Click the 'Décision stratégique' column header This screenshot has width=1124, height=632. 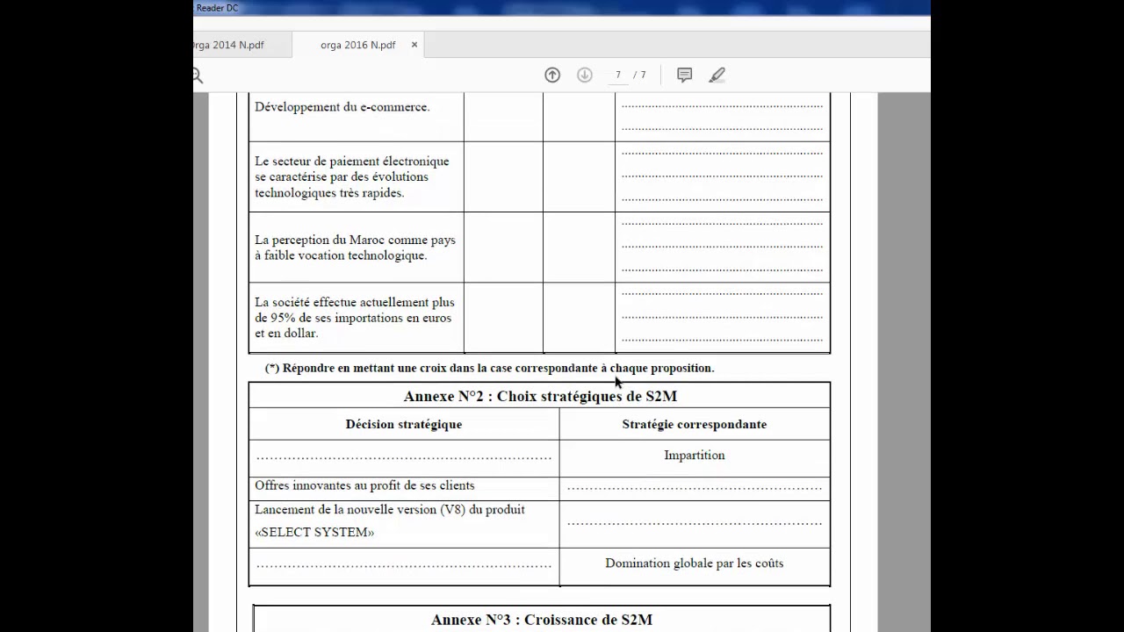(404, 424)
